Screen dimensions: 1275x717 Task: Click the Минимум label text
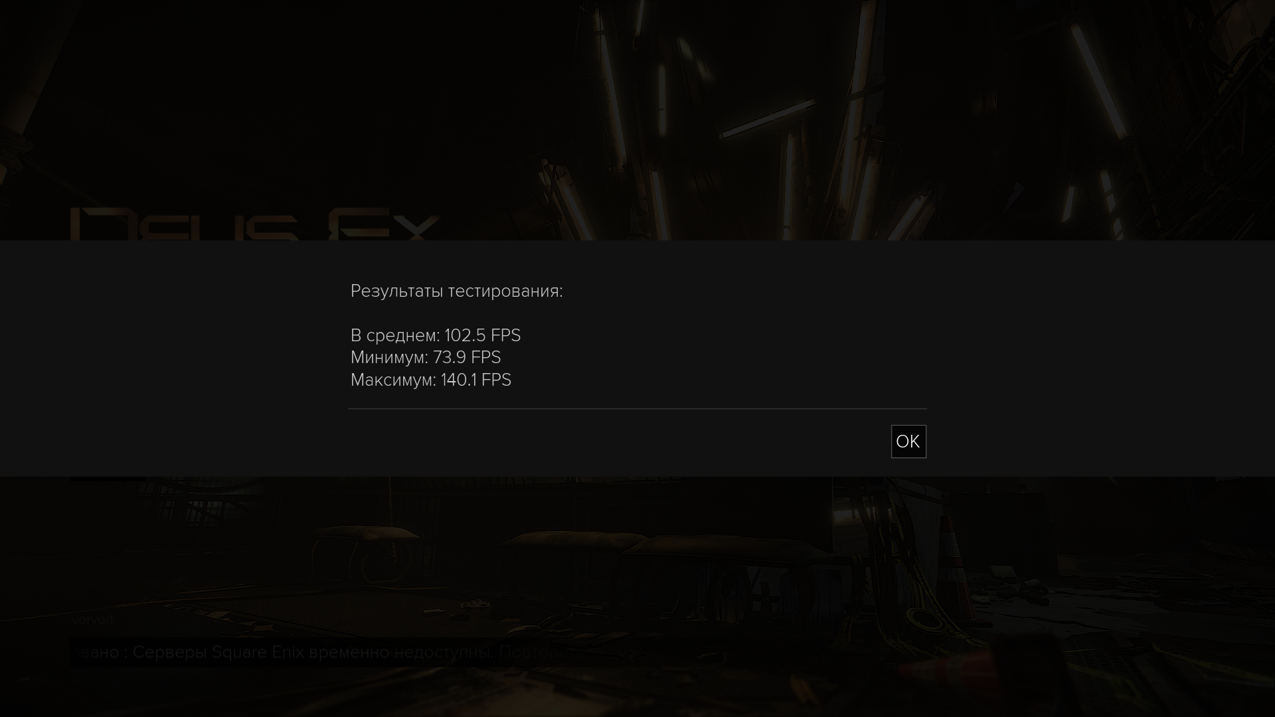click(x=389, y=357)
